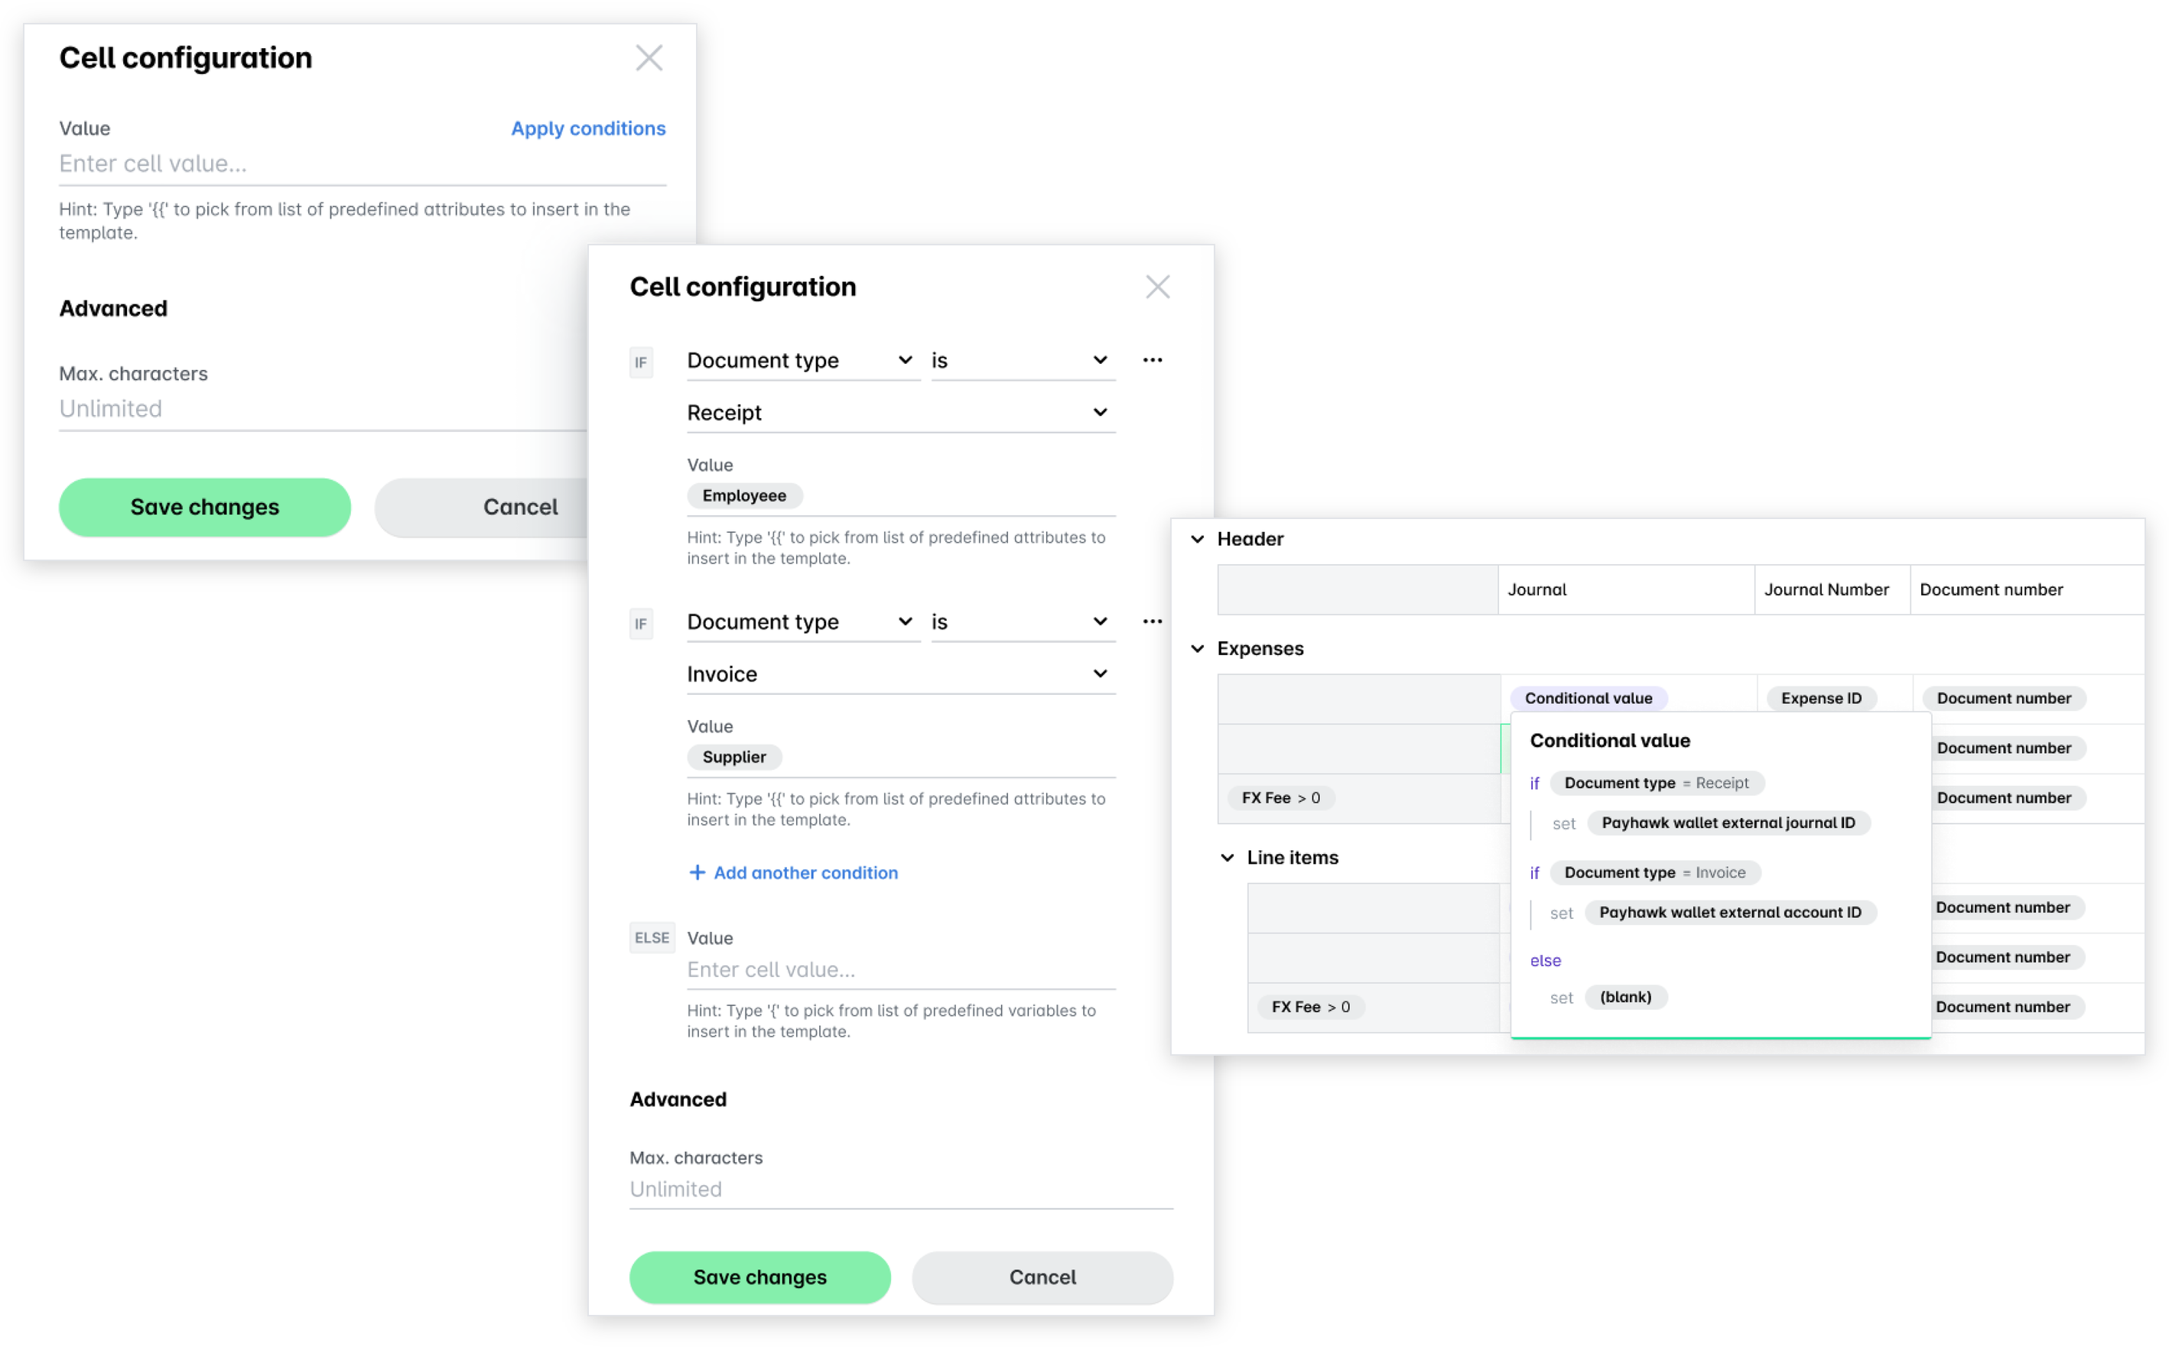Click FX Fee > 0 chip under Expenses
The height and width of the screenshot is (1347, 2169).
(1280, 797)
